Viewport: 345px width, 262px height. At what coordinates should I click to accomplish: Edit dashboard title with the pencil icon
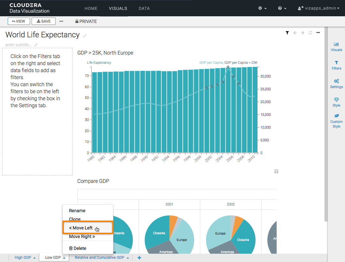85,36
